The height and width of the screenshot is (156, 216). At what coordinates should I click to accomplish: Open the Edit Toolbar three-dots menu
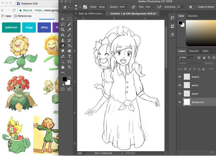pos(63,72)
